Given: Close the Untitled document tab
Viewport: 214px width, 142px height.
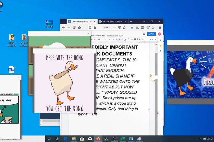Looking at the screenshot, I should pos(94,22).
